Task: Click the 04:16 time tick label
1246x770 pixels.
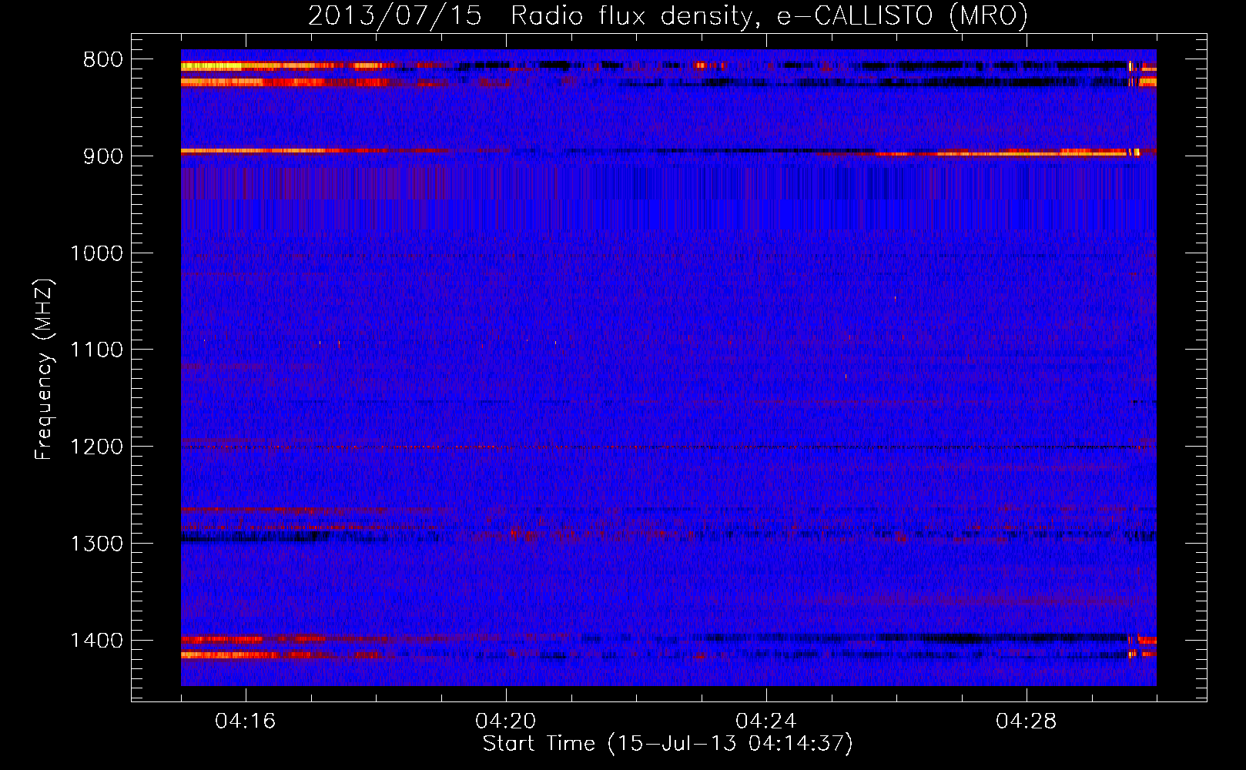Action: (x=246, y=721)
